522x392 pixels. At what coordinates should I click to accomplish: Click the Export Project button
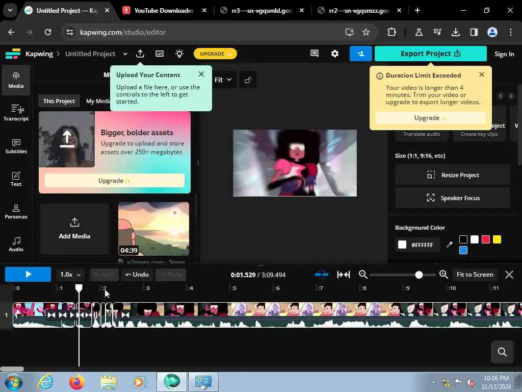click(x=430, y=54)
